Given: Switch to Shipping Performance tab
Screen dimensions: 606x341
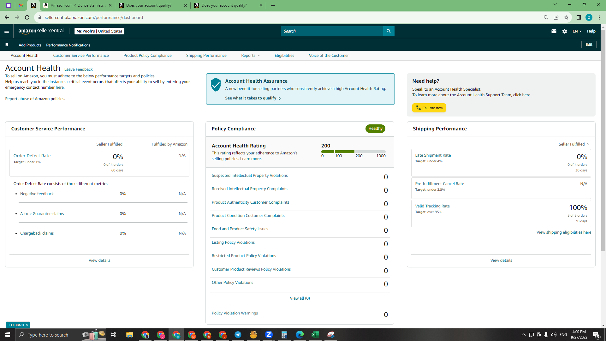Looking at the screenshot, I should tap(206, 55).
